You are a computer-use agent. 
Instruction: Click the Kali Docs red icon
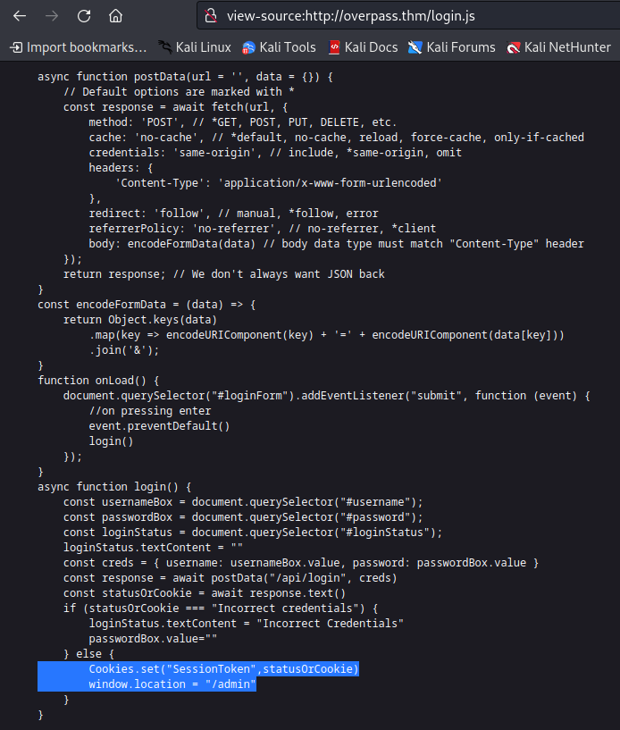click(334, 47)
